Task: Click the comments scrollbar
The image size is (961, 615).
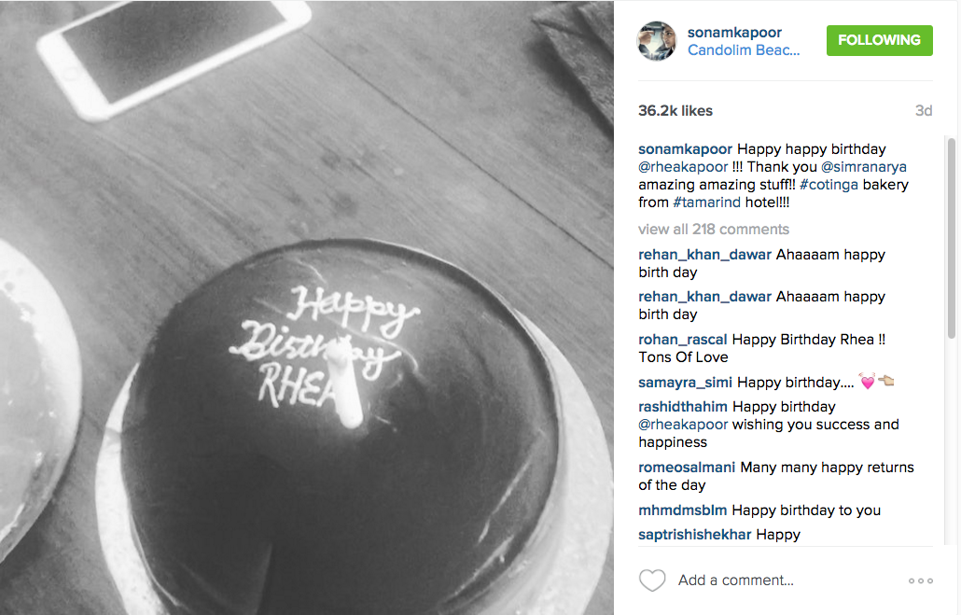Action: 951,239
